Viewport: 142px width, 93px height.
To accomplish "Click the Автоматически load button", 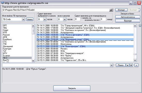I will 128,17.
